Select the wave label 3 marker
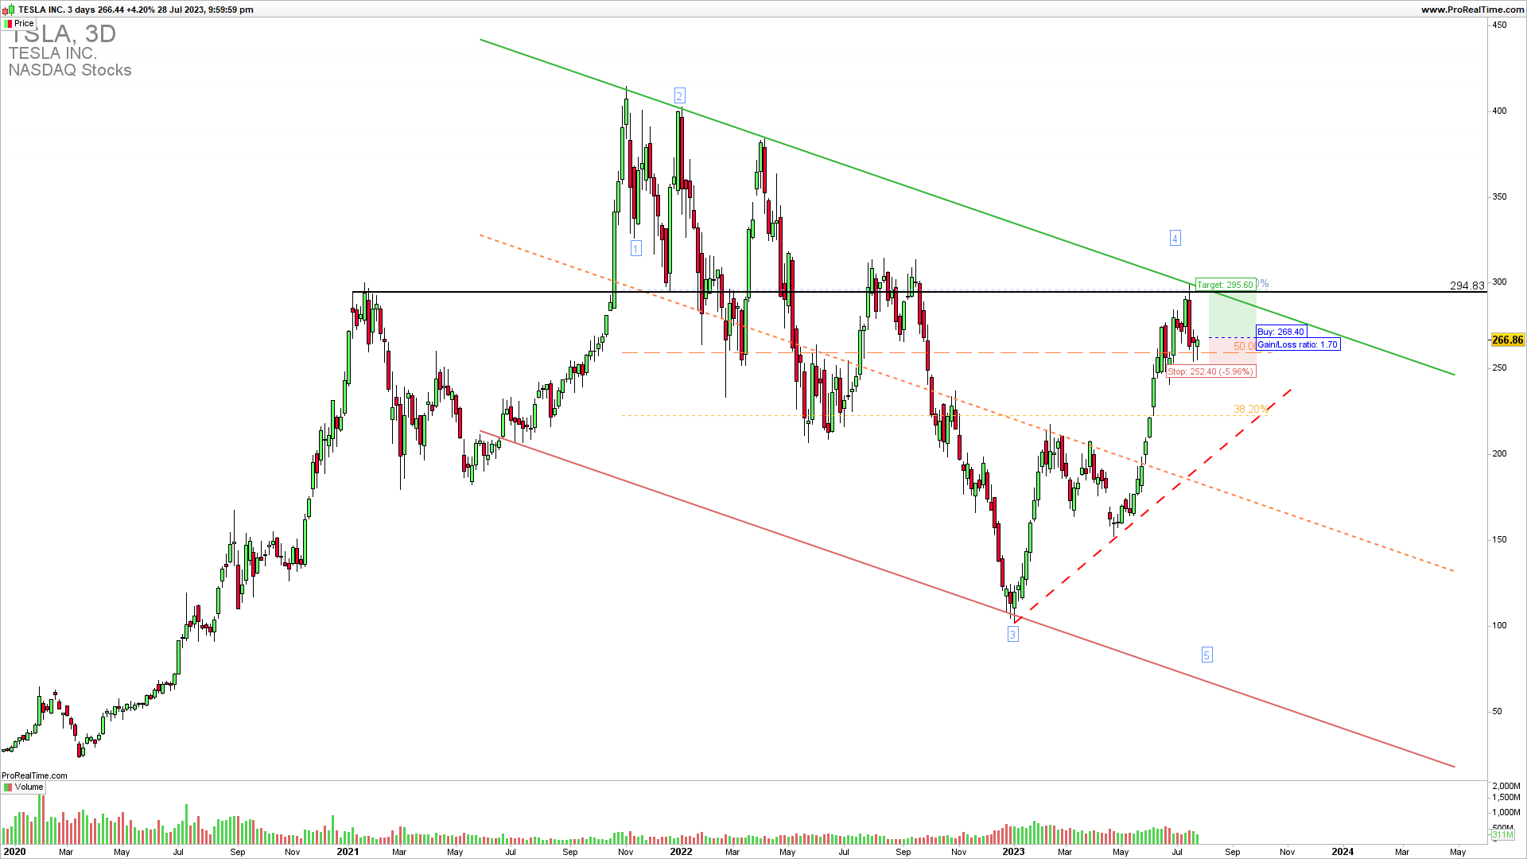This screenshot has height=859, width=1527. pyautogui.click(x=1012, y=633)
